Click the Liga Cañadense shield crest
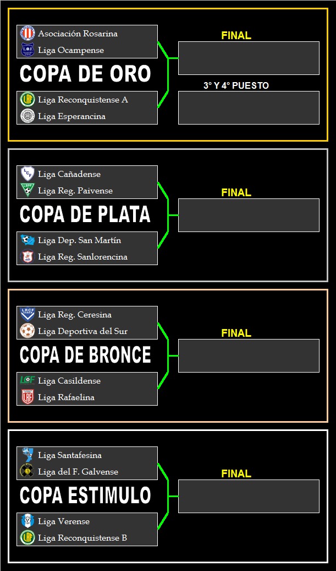336x571 pixels. (27, 174)
